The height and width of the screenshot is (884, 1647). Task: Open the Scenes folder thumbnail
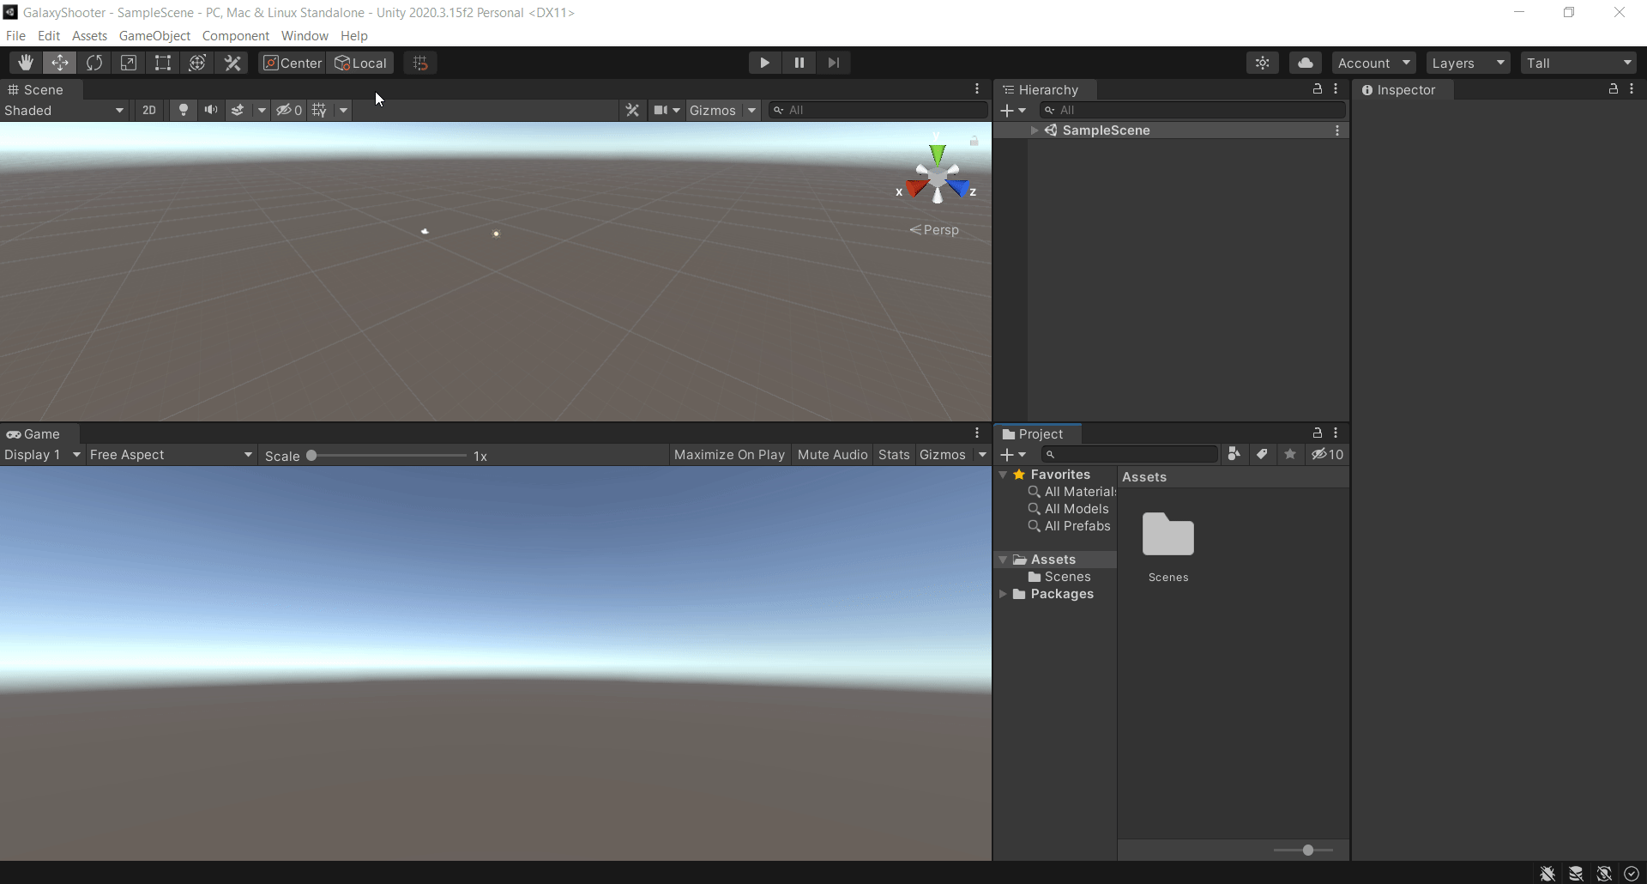(x=1168, y=534)
